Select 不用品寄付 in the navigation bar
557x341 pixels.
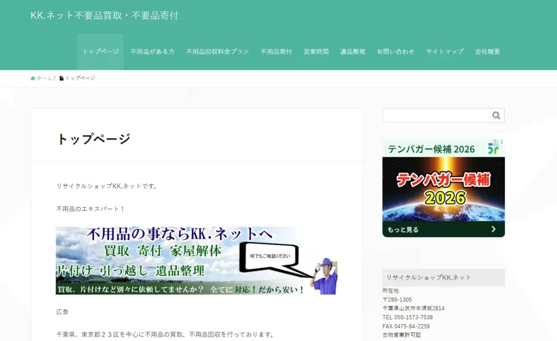click(276, 52)
